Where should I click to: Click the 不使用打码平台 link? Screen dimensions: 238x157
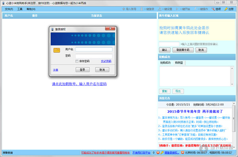[x=141, y=153]
